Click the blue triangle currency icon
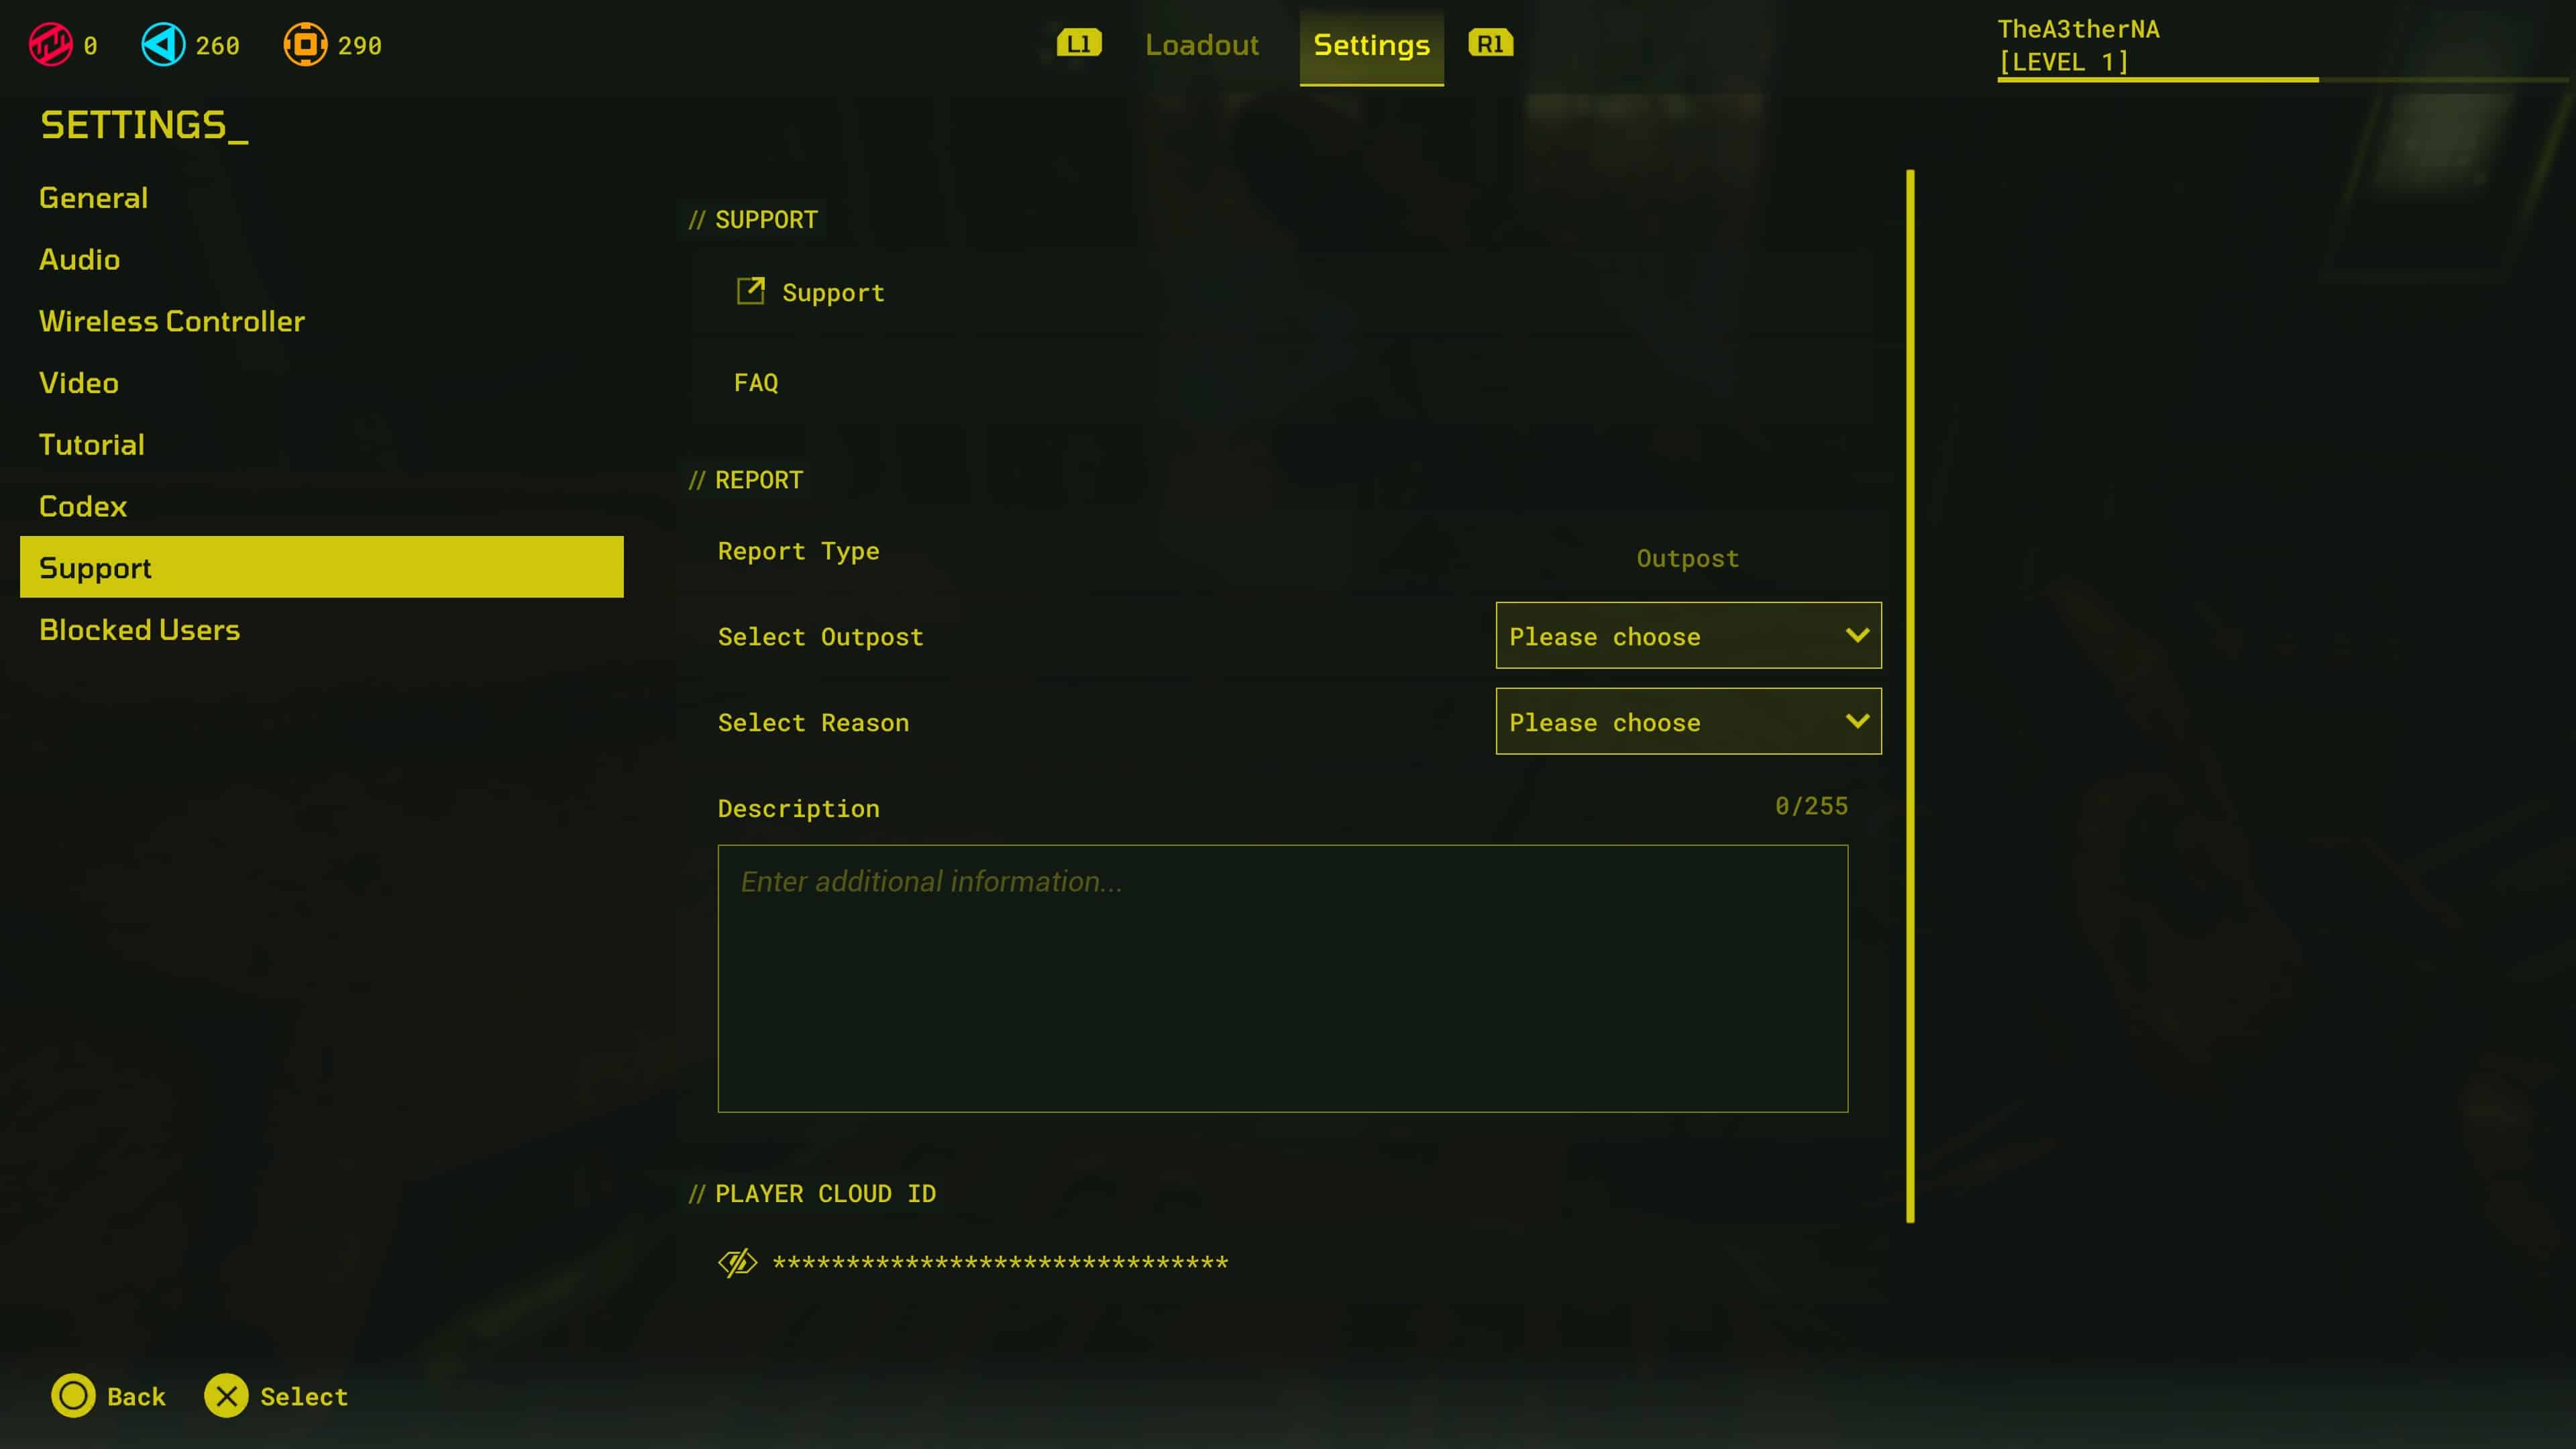This screenshot has width=2576, height=1449. coord(163,45)
